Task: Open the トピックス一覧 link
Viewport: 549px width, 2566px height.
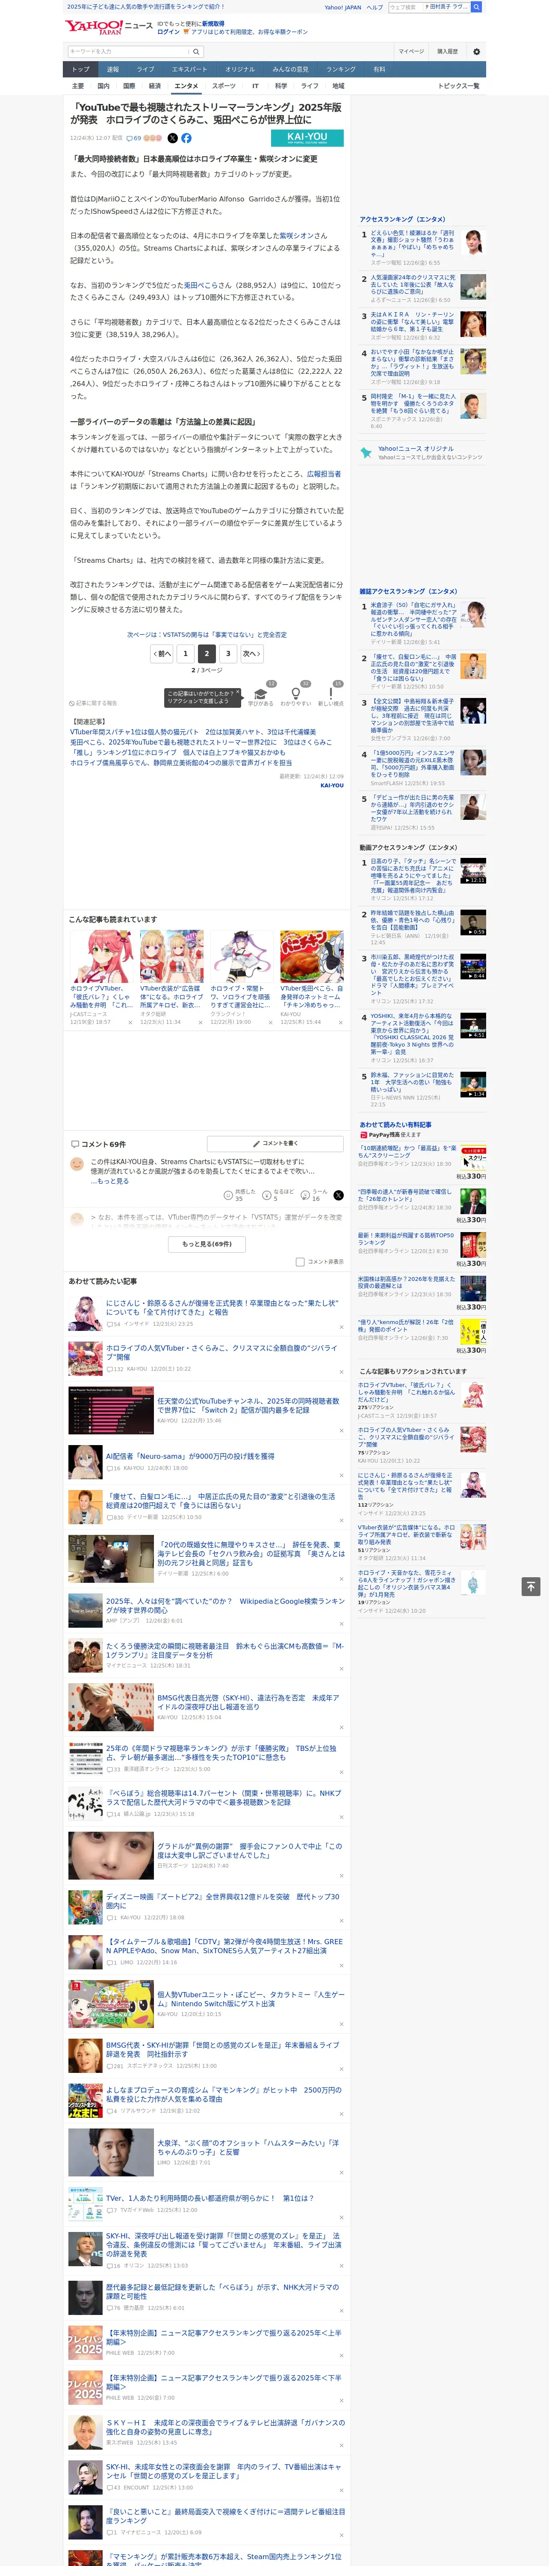Action: [458, 86]
